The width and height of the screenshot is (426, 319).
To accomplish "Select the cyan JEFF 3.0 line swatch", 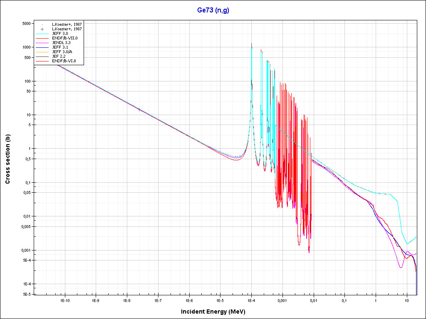I will [x=42, y=34].
